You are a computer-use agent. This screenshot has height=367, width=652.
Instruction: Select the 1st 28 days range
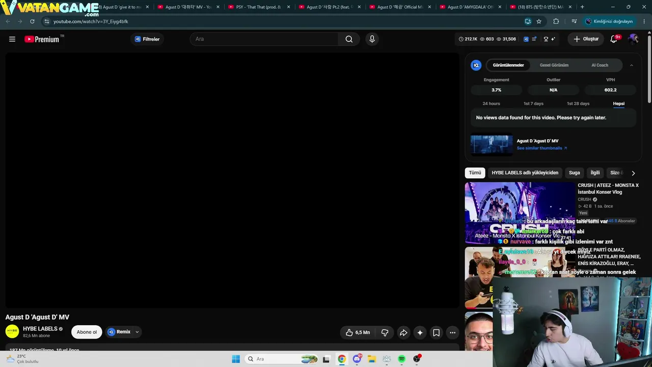578,103
